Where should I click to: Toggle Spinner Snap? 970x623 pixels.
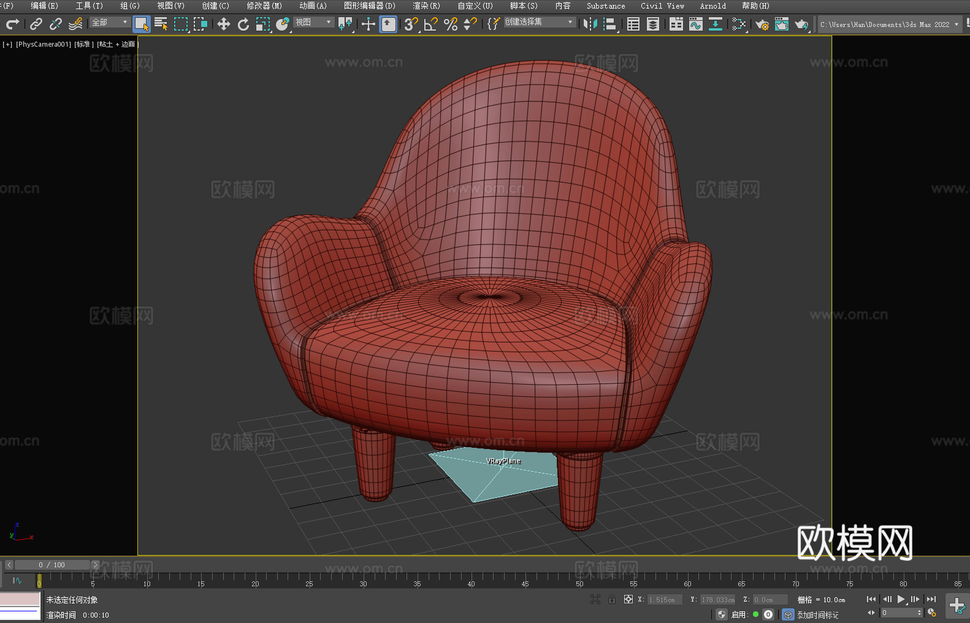pyautogui.click(x=470, y=24)
